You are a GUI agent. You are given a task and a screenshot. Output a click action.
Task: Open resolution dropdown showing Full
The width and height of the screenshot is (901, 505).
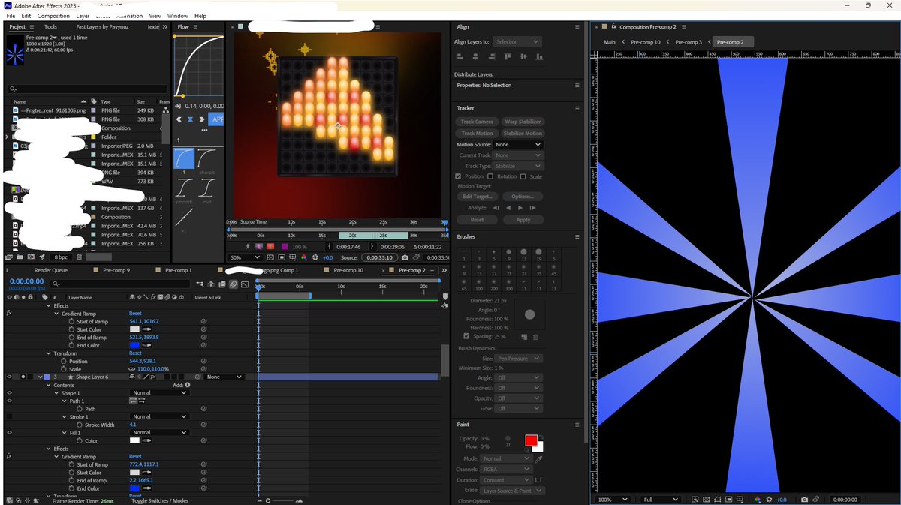tap(661, 500)
